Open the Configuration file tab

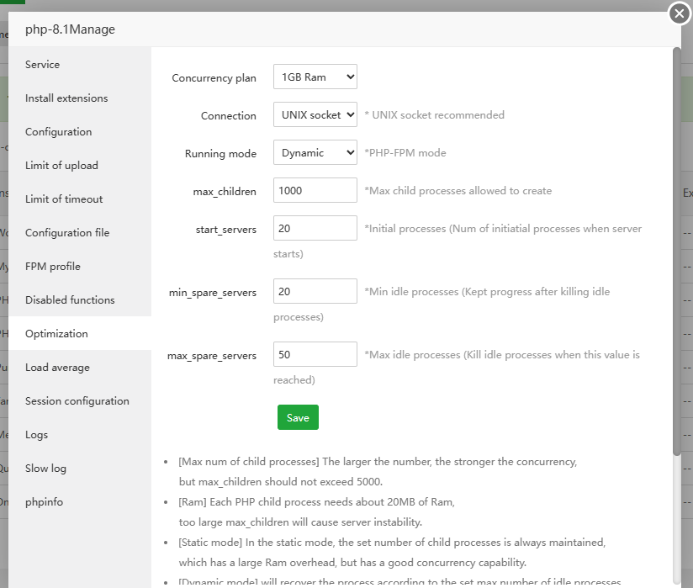click(67, 233)
